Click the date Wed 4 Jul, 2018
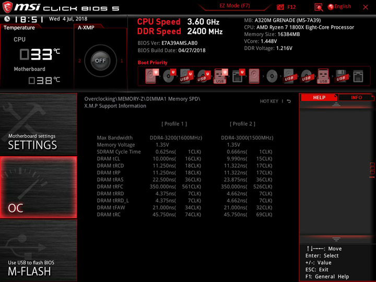Image resolution: width=376 pixels, height=282 pixels. (x=68, y=19)
